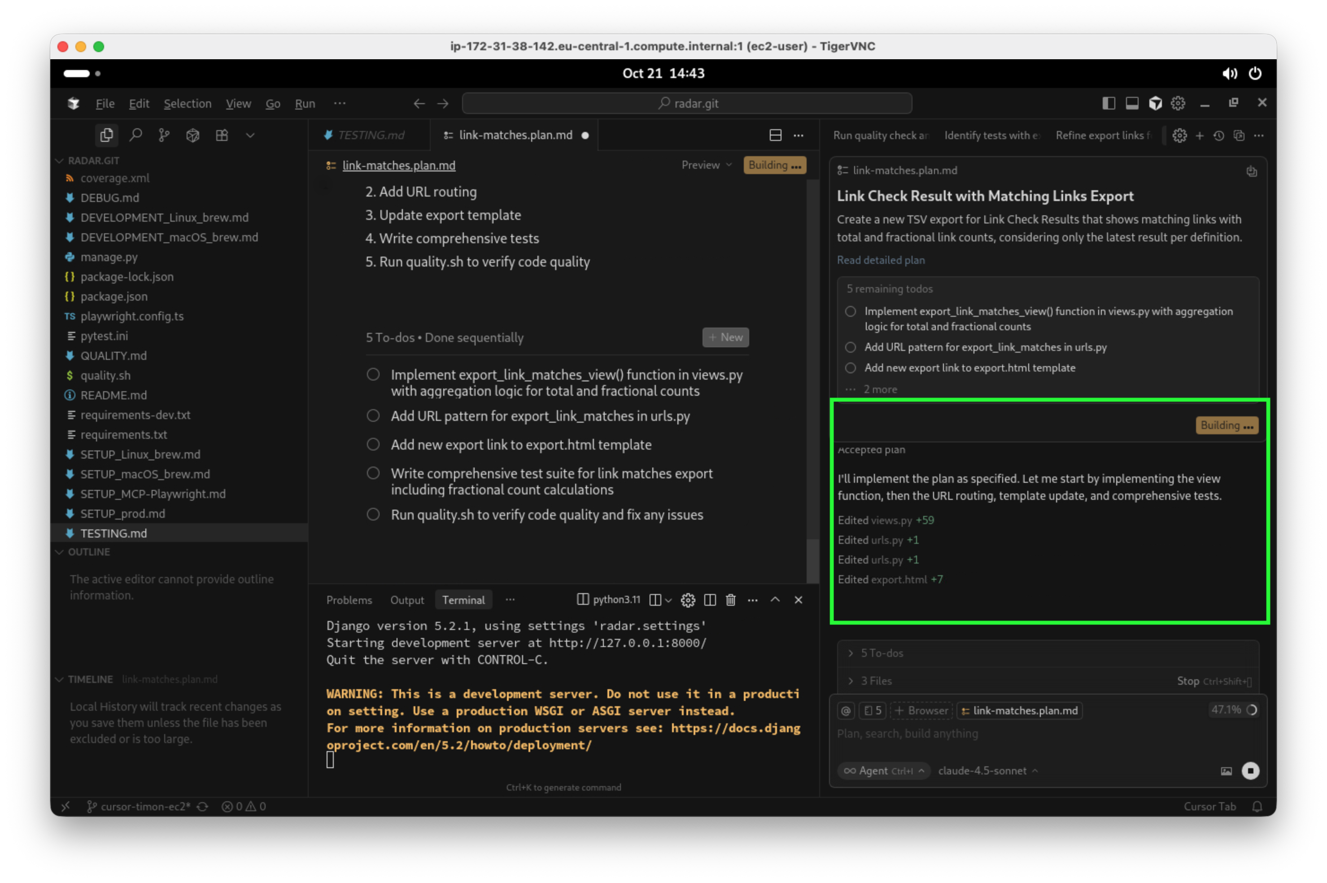
Task: Click the kill terminal trash icon
Action: [730, 600]
